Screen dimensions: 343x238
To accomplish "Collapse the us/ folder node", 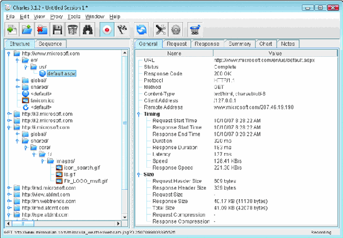I will 25,67.
